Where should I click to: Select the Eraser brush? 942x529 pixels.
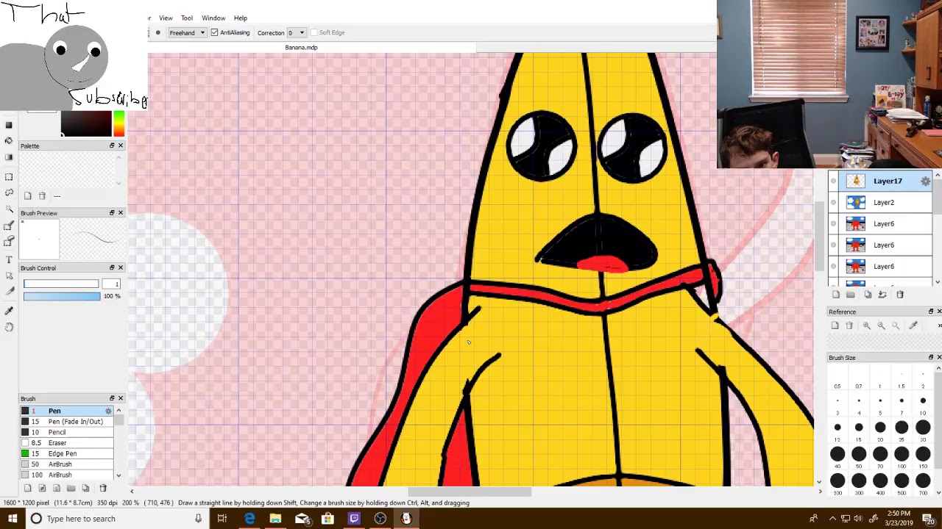tap(67, 443)
